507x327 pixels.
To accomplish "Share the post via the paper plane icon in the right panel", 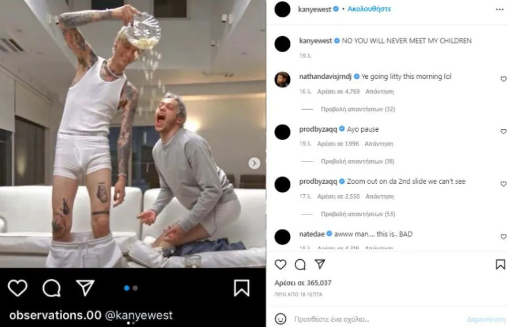I will (320, 264).
